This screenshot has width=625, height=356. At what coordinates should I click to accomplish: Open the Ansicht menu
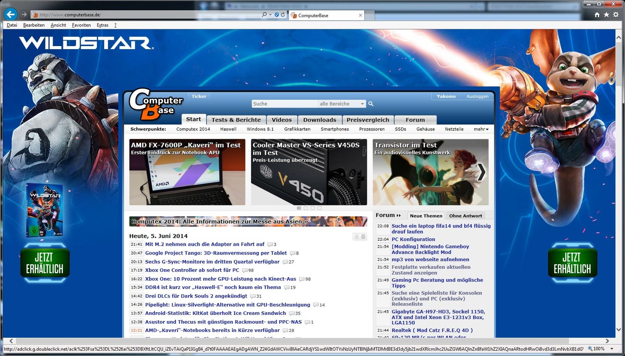(58, 25)
